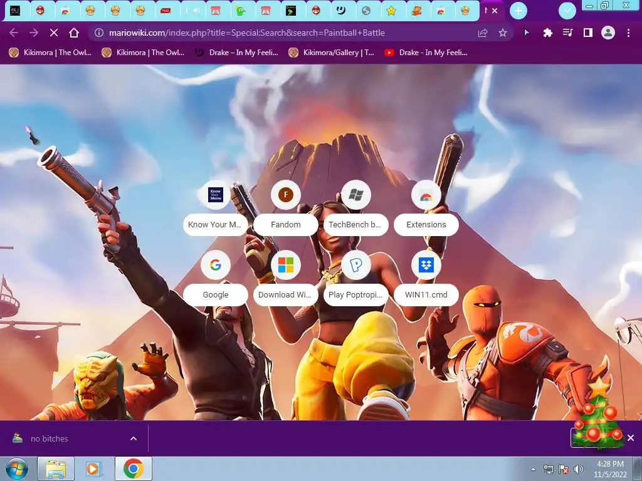Open the network tray icon
This screenshot has width=642, height=481.
point(548,469)
